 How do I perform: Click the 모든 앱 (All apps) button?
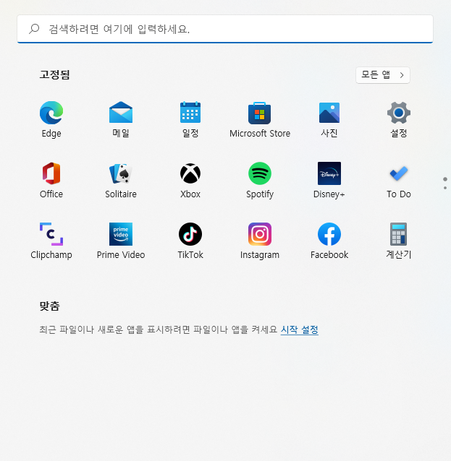click(x=383, y=75)
